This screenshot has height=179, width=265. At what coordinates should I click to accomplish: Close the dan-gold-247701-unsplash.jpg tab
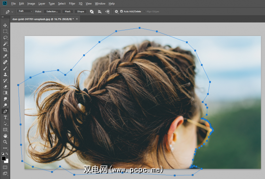pos(77,19)
